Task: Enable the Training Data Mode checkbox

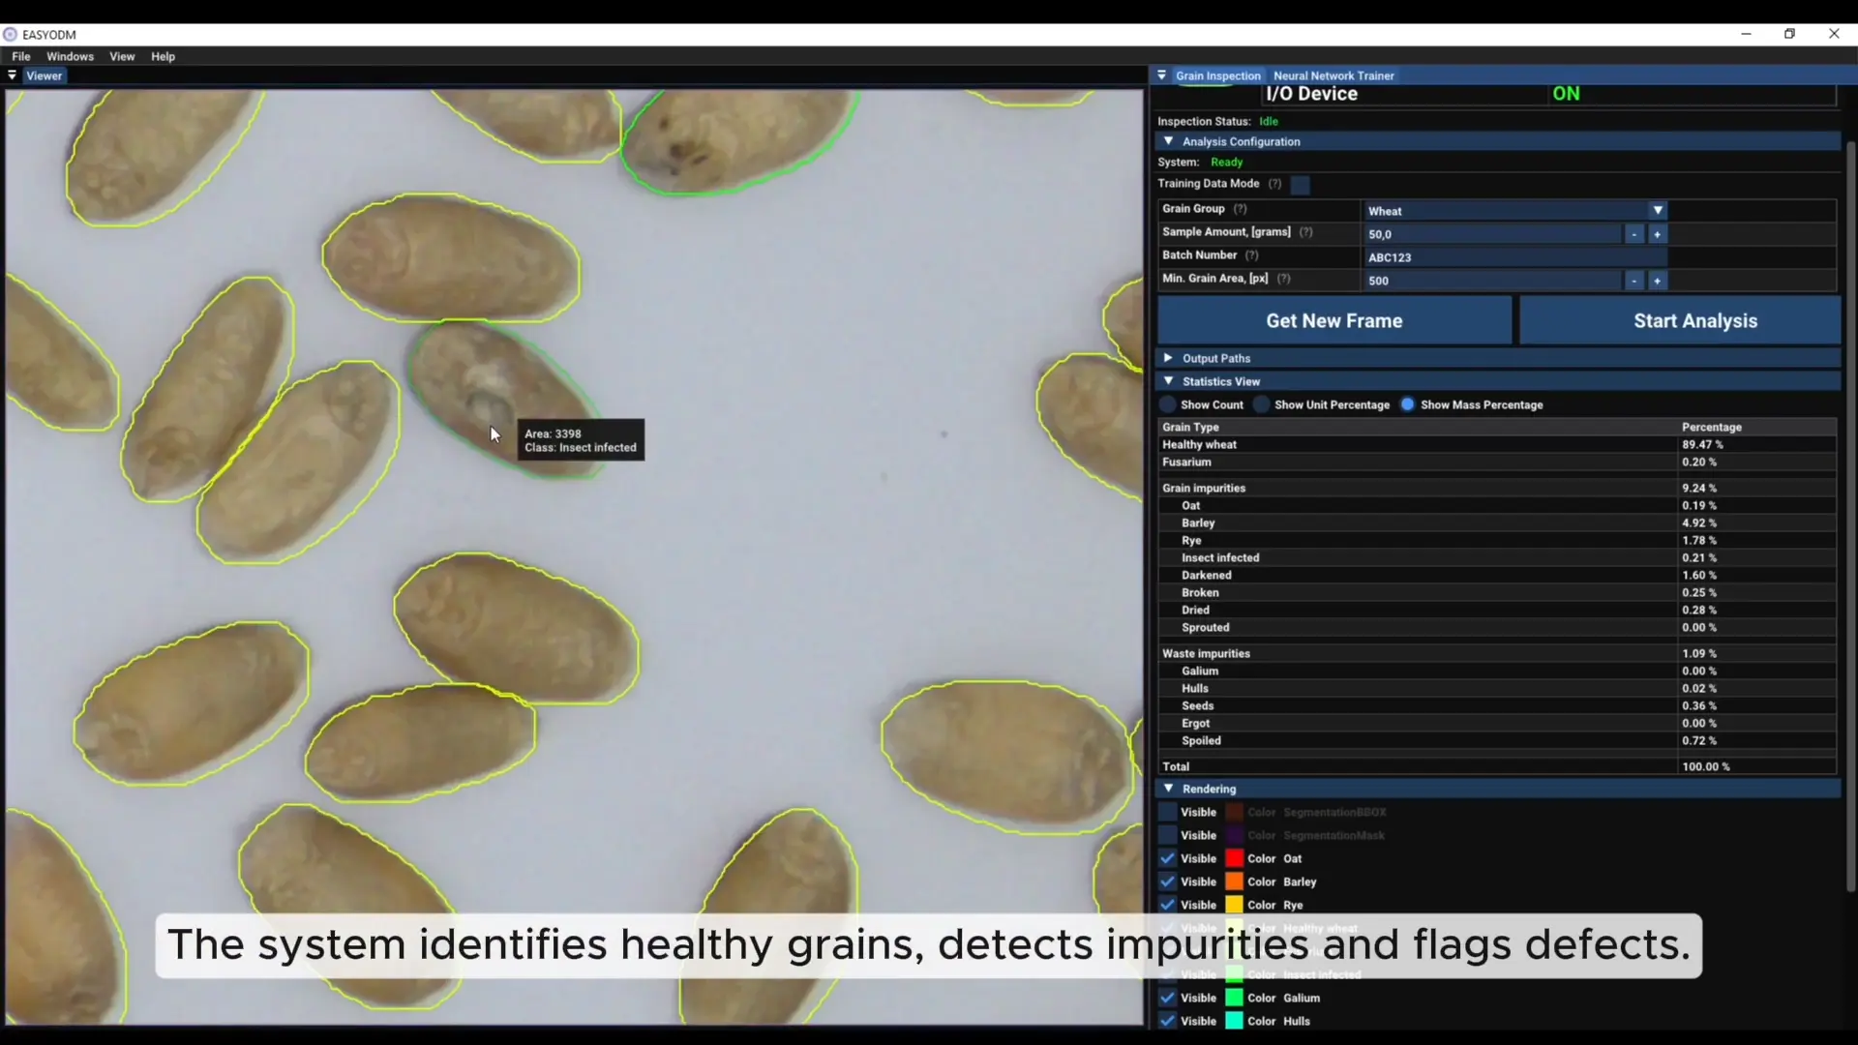Action: (x=1301, y=185)
